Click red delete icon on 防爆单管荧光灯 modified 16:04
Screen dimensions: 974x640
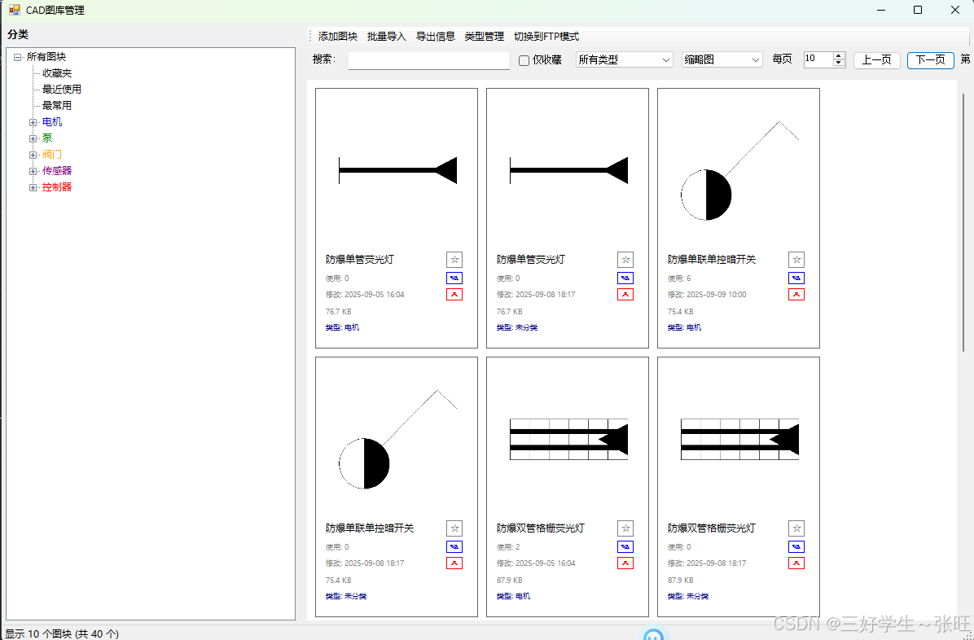(x=454, y=295)
